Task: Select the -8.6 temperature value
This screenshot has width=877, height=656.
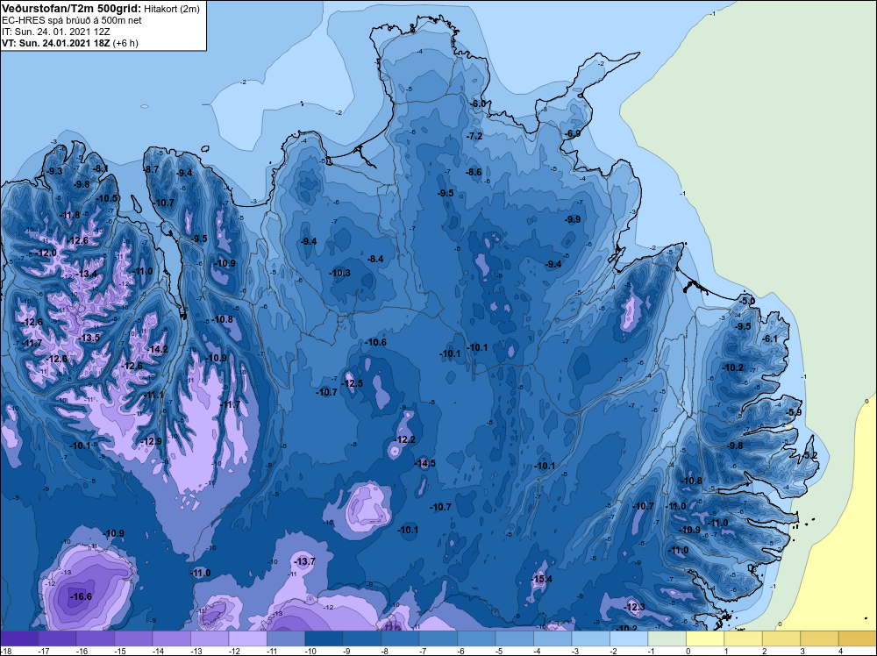Action: [x=474, y=172]
